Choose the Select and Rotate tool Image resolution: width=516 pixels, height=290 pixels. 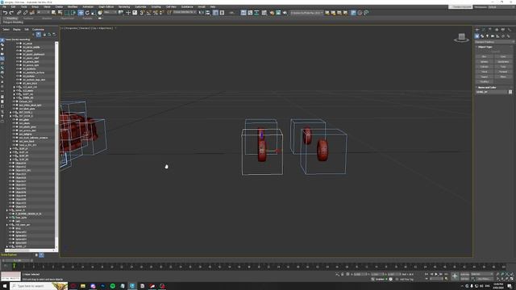tap(87, 13)
